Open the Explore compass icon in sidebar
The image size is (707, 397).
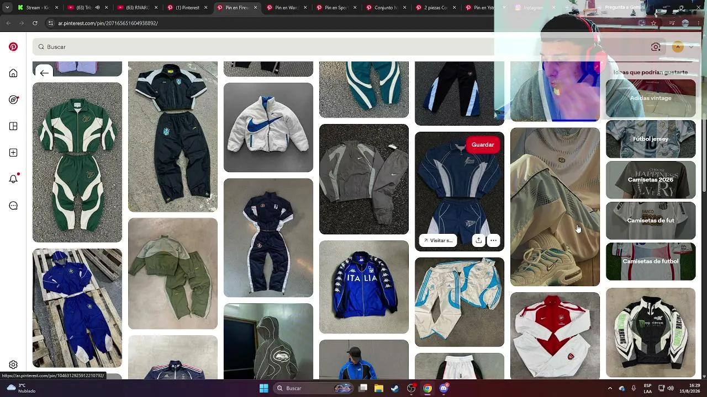(13, 100)
